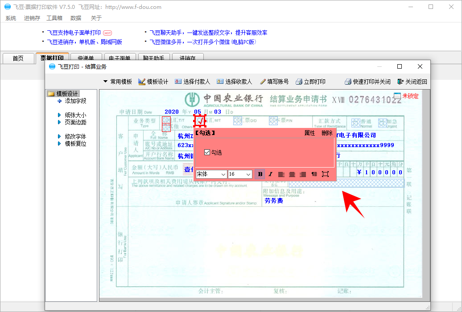Open the 数据 menu
This screenshot has height=312, width=462.
click(x=76, y=18)
